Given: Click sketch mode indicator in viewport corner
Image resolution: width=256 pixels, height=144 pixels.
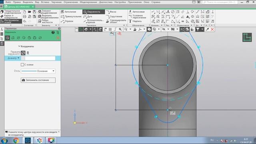Looking at the screenshot, I should pos(247,37).
